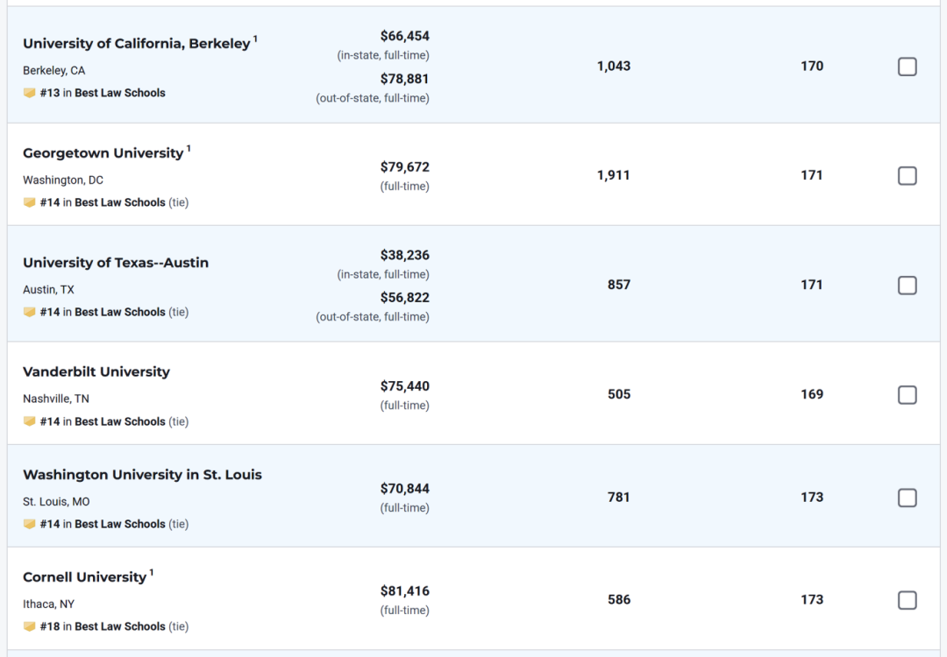
Task: Mark the Washington University in St. Louis checkbox
Action: pyautogui.click(x=908, y=498)
